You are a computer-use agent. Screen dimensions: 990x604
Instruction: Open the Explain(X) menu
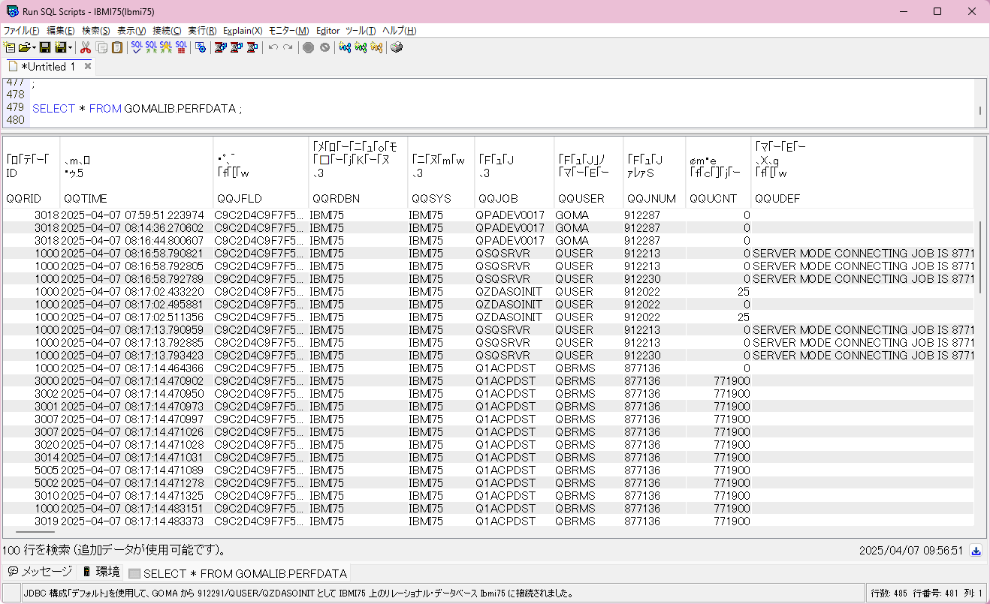[x=243, y=31]
